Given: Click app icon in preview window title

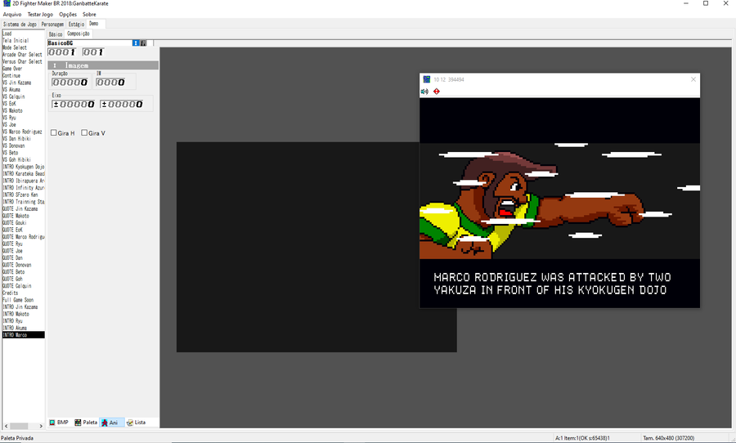Looking at the screenshot, I should (427, 79).
